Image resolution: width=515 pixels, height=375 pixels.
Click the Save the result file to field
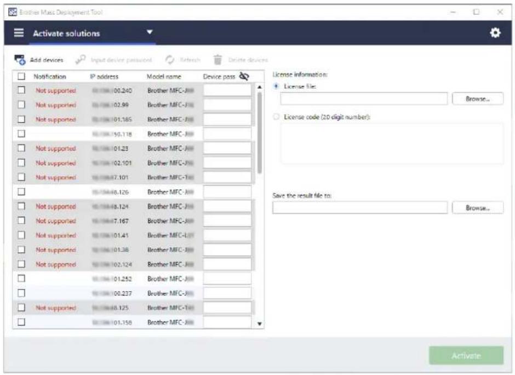360,208
